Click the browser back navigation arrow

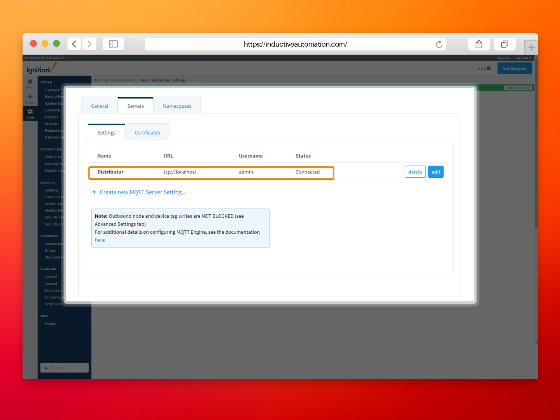click(74, 44)
